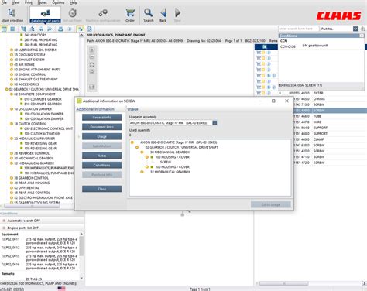Click the Close button in dialog

click(x=102, y=189)
